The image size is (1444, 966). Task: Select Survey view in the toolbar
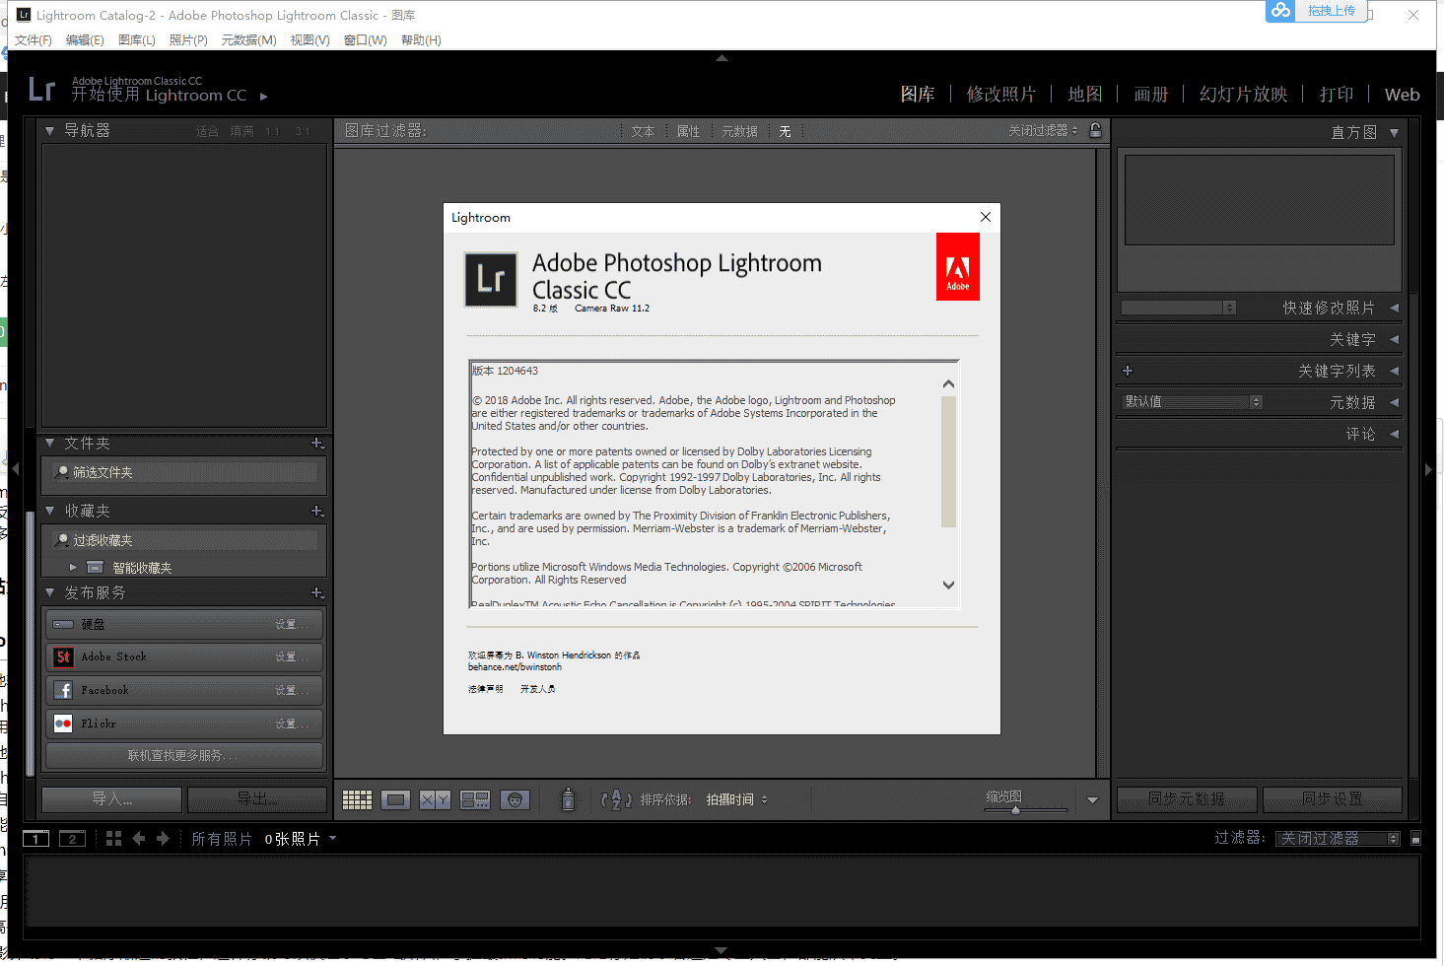click(474, 798)
